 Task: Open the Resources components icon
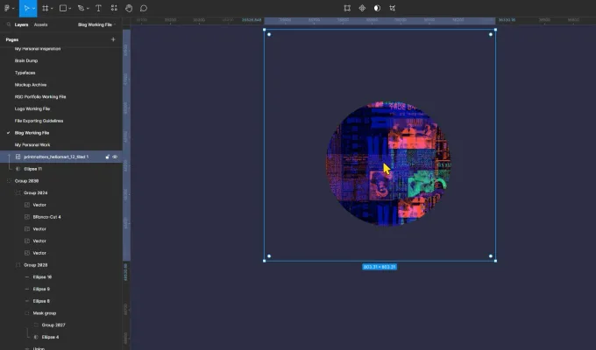pyautogui.click(x=114, y=8)
